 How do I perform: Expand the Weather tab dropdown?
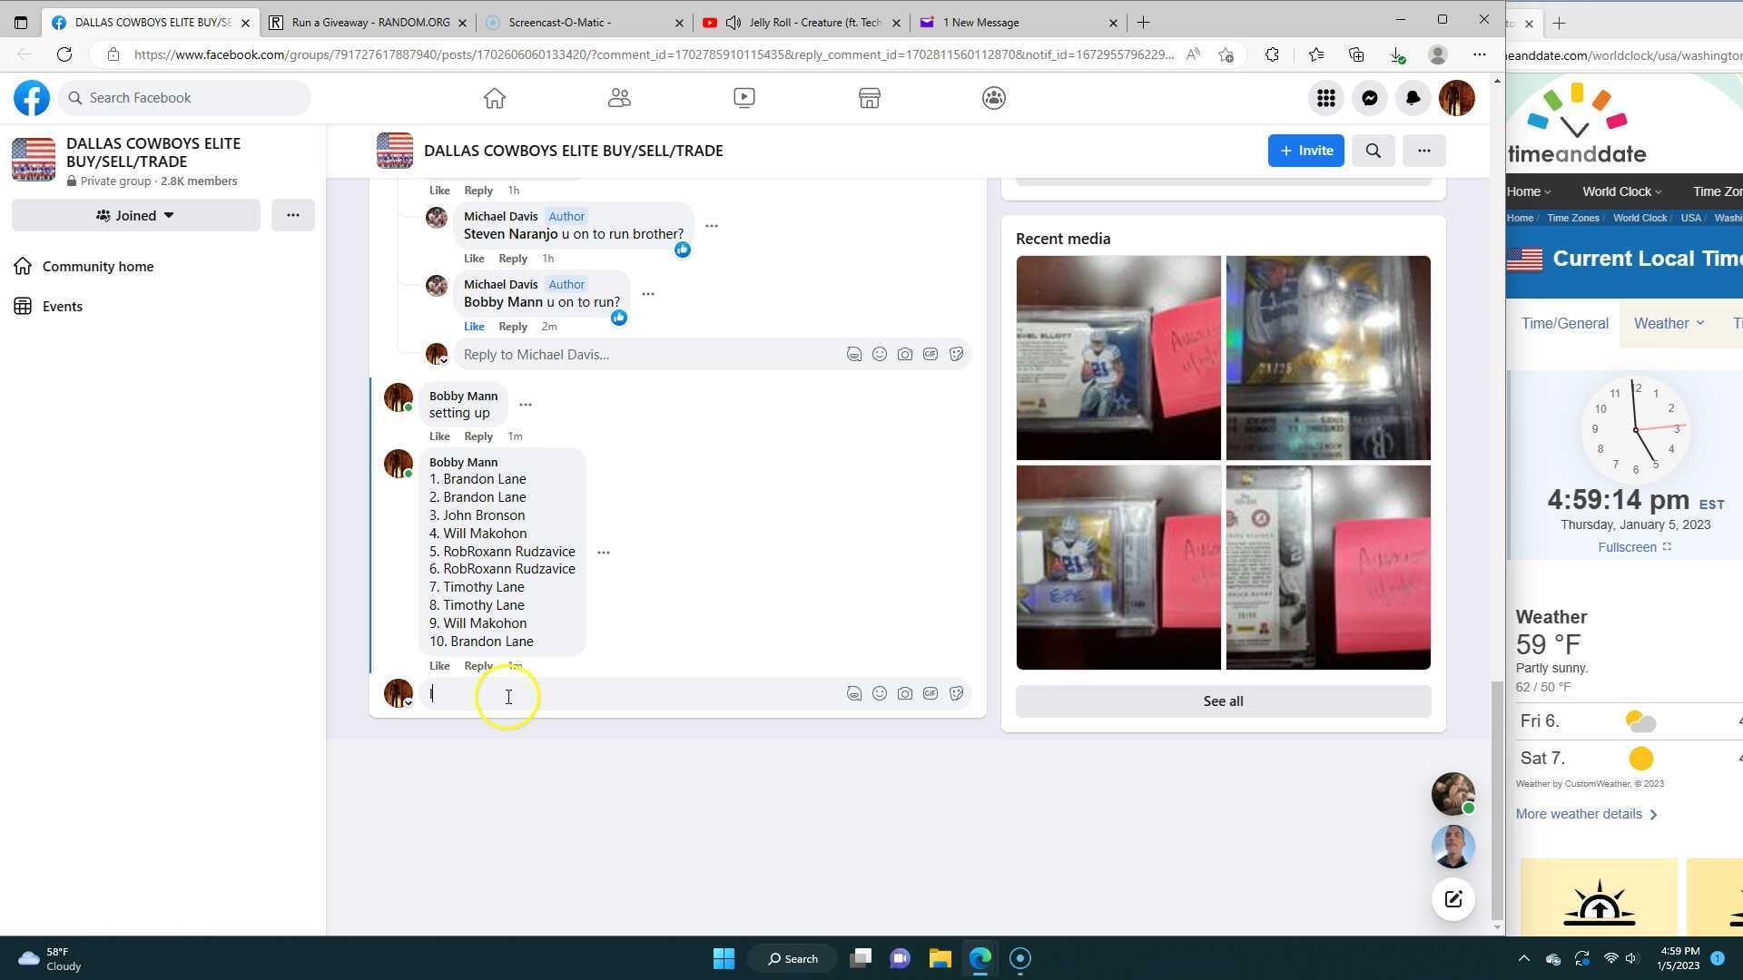(x=1669, y=324)
